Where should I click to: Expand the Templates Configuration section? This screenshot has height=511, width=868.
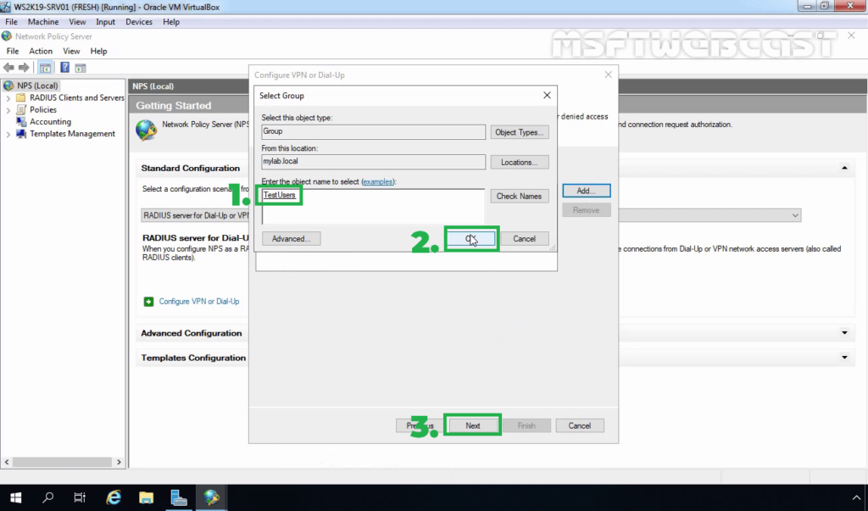(844, 358)
